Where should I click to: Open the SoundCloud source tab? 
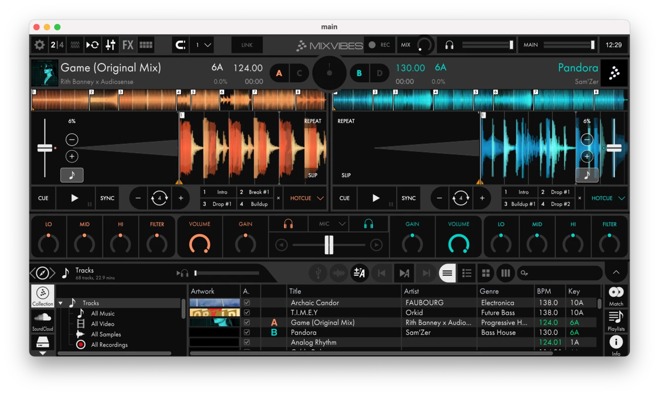coord(42,321)
